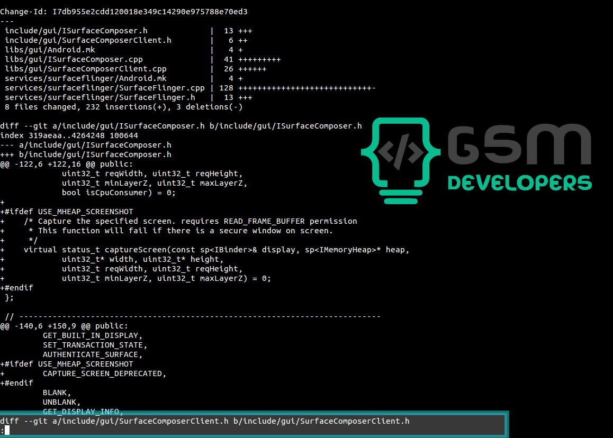
Task: Click the '@@ -140,6 +150,9 @@ public:' hunk header
Action: (64, 326)
